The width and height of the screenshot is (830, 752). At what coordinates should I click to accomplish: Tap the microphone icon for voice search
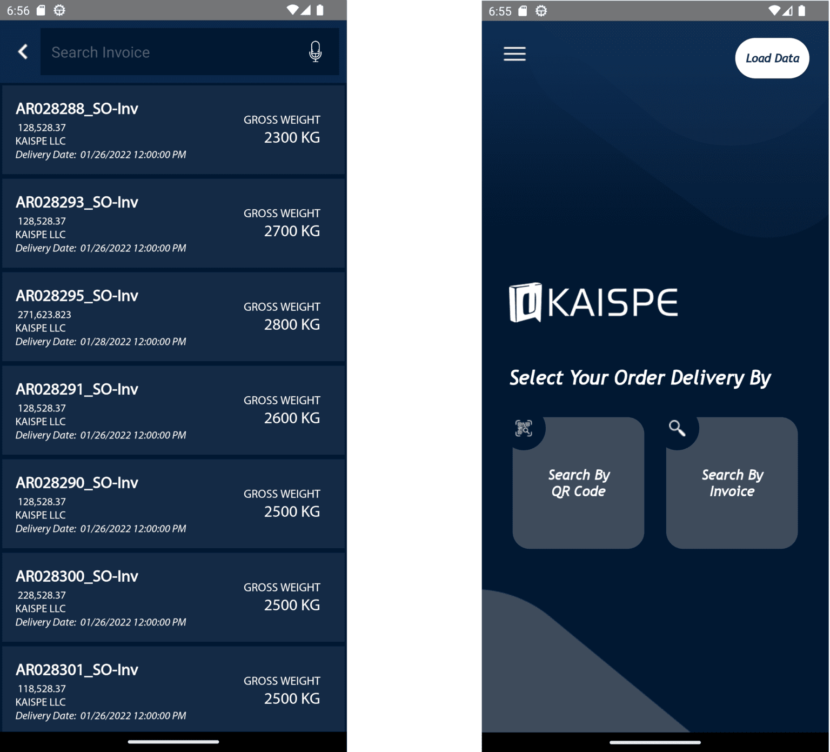[316, 51]
